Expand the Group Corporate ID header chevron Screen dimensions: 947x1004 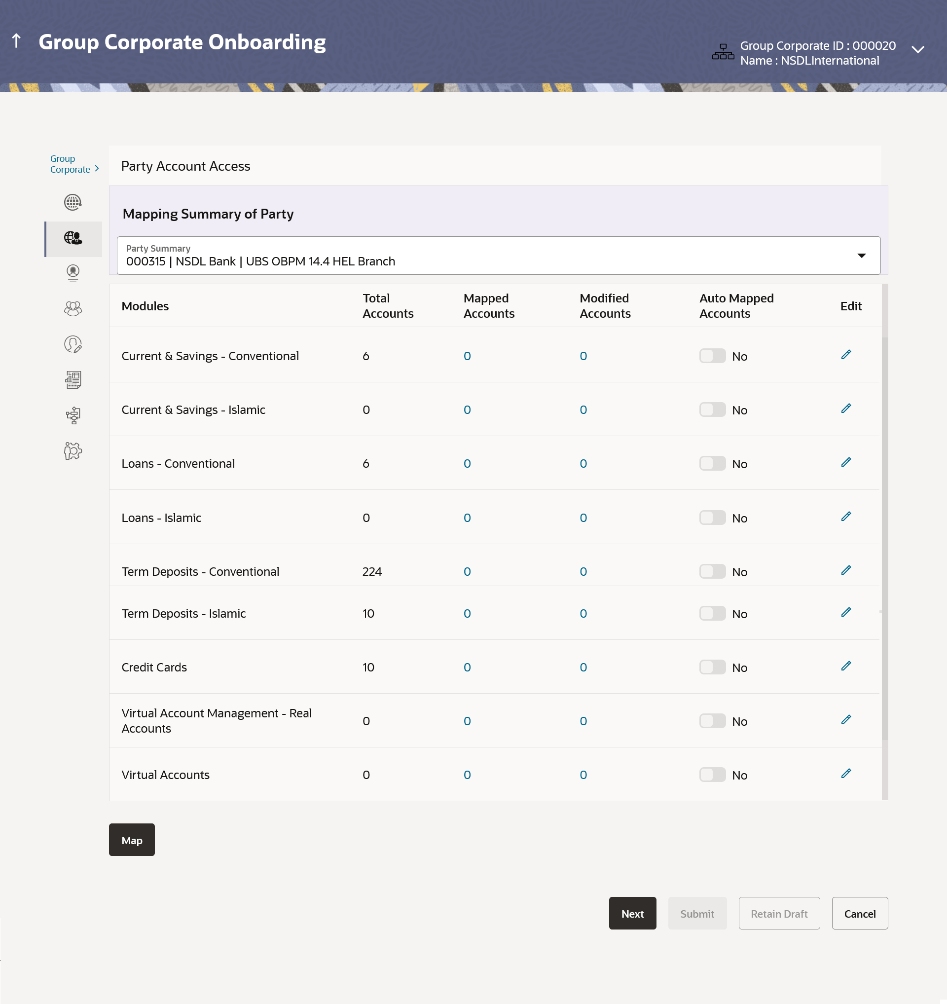click(x=918, y=49)
